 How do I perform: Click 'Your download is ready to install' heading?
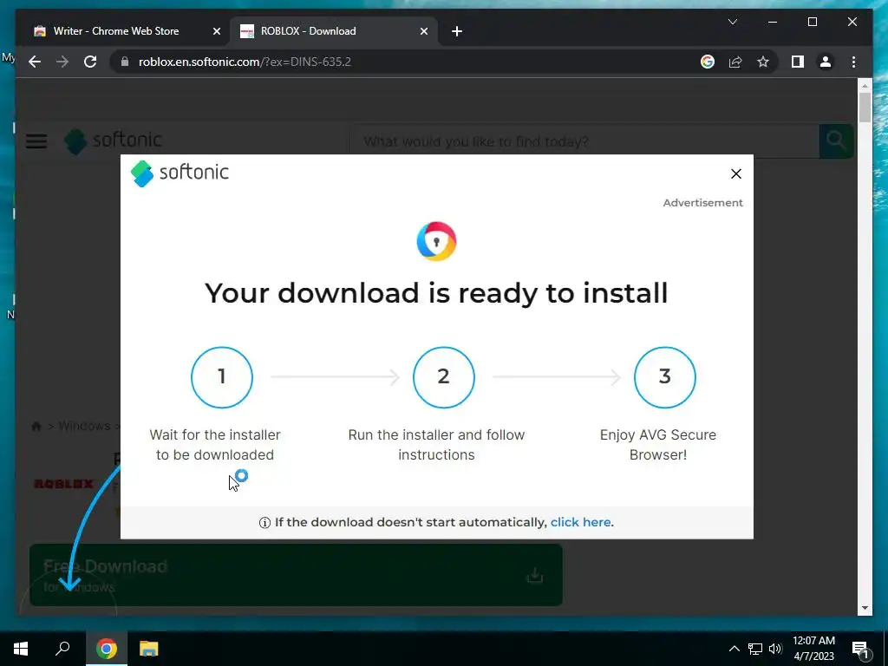point(436,293)
